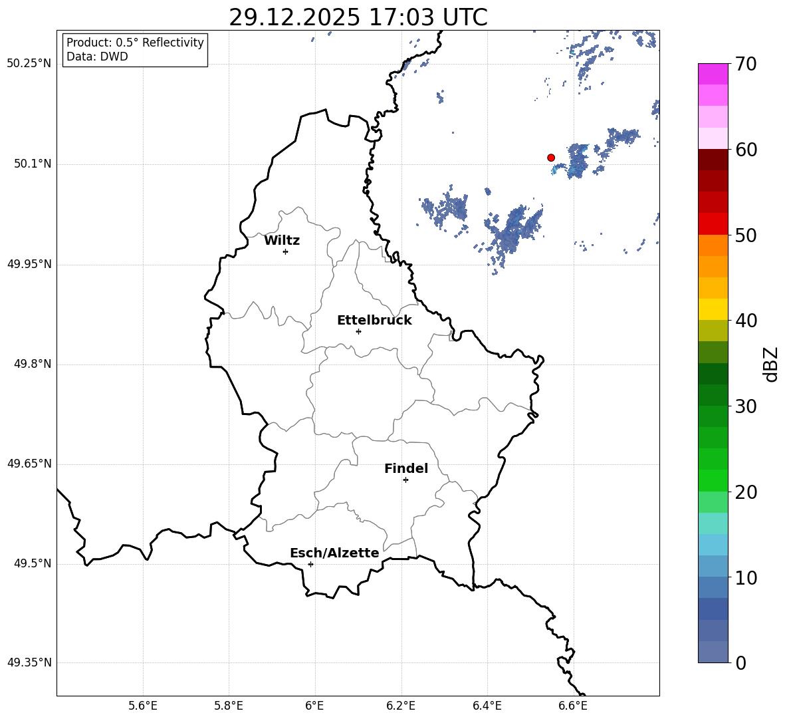787x719 pixels.
Task: Pick the yellow colorbar segment at 40
Action: click(713, 309)
